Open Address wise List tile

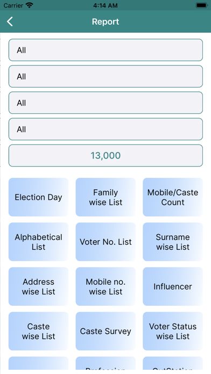pyautogui.click(x=38, y=286)
